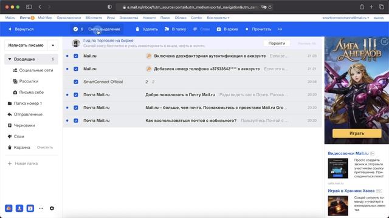Click the Спам thumbs-down icon in sidebar
389x218 pixels.
pos(10,136)
